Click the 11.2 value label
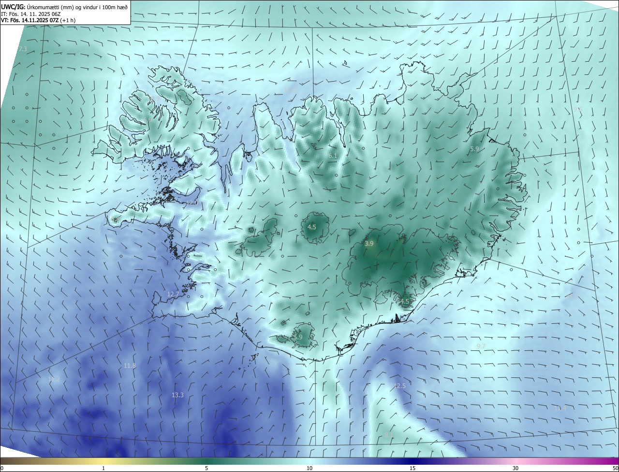Screen dimensions: 619x472 click(54, 379)
